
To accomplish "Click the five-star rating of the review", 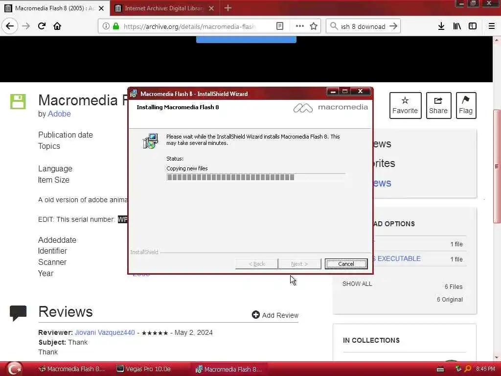I will tap(155, 333).
